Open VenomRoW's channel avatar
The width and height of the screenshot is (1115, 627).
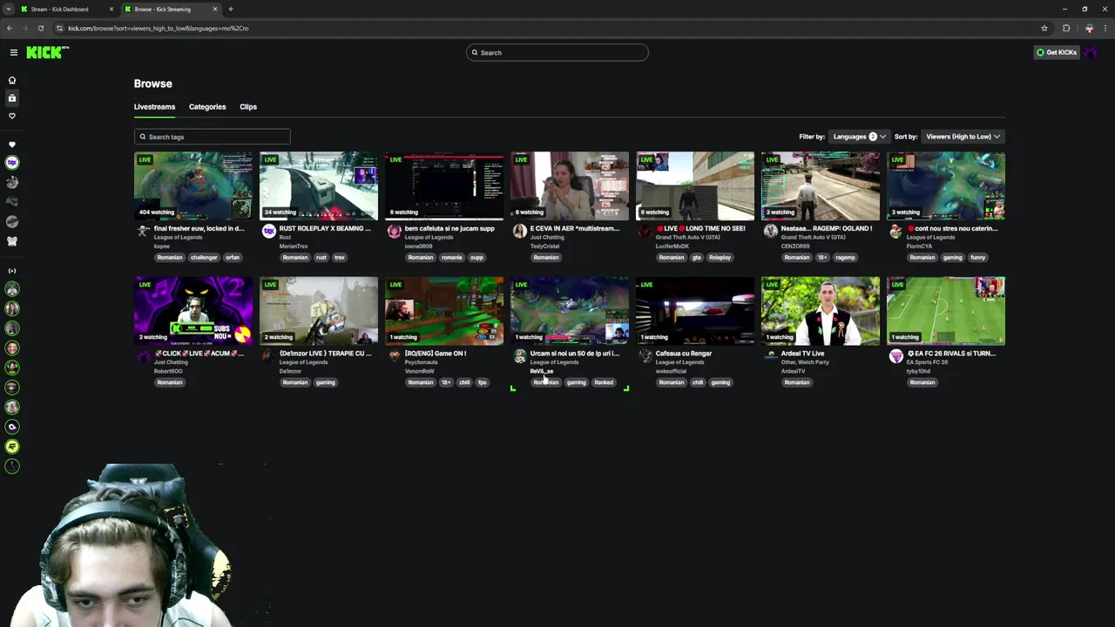click(395, 356)
